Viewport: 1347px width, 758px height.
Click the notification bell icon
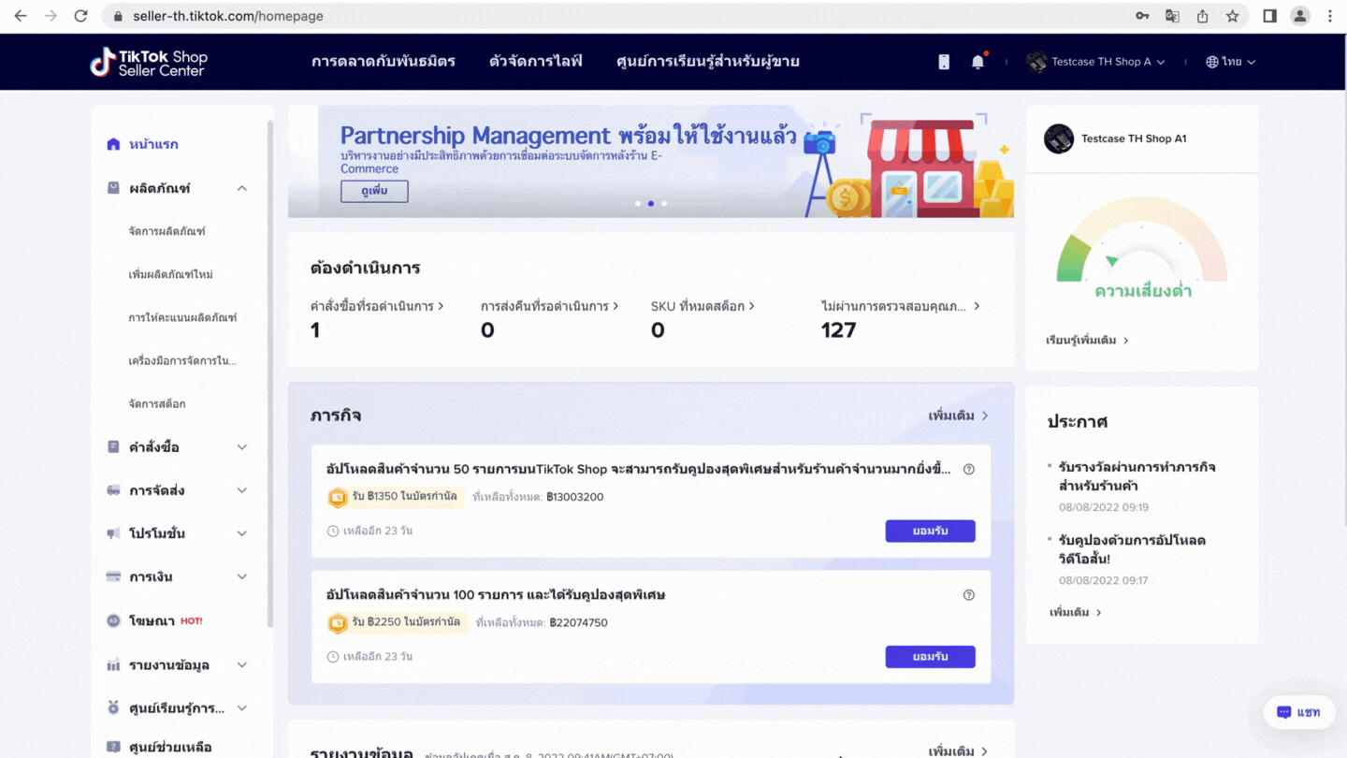pos(978,62)
